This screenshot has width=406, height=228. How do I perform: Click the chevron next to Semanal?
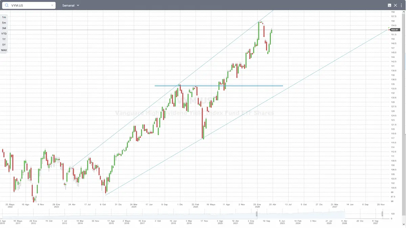click(78, 5)
